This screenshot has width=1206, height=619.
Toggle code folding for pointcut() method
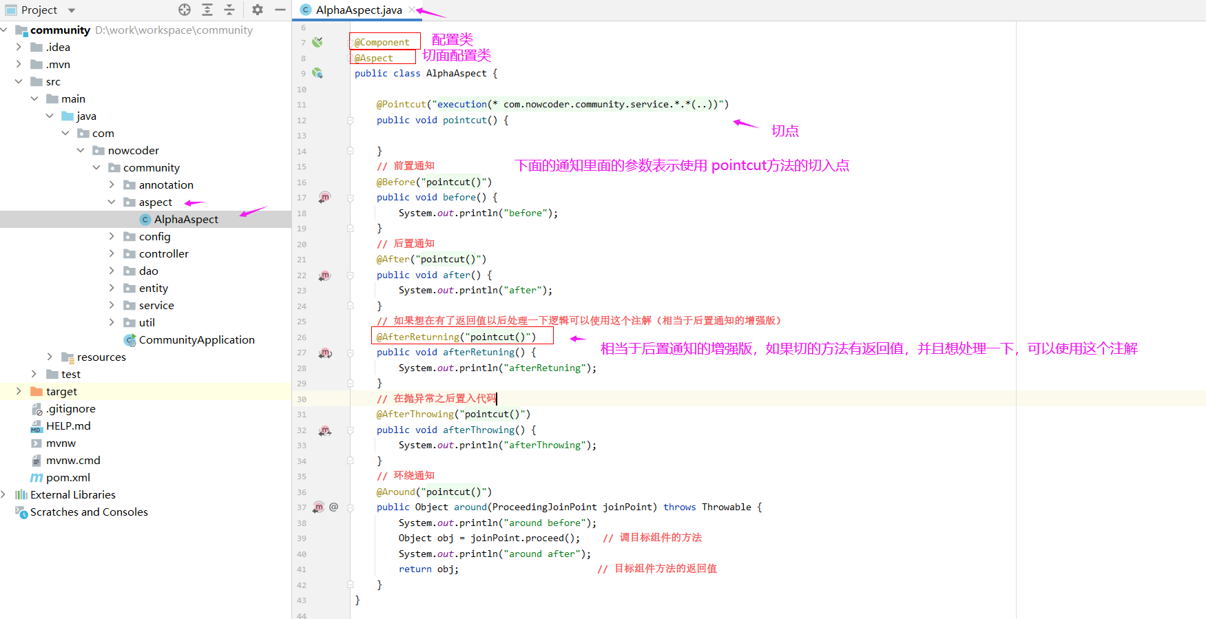pos(350,120)
